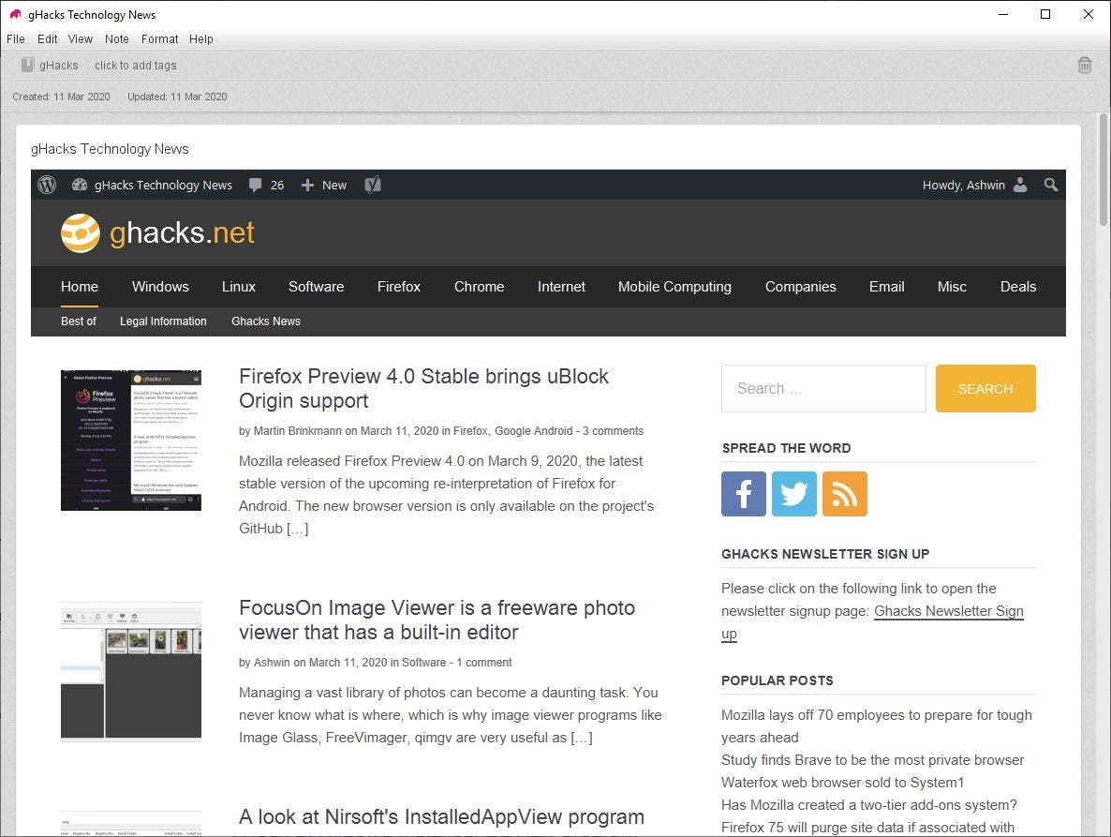
Task: Click Howdy, Ashwin account text
Action: click(x=964, y=185)
